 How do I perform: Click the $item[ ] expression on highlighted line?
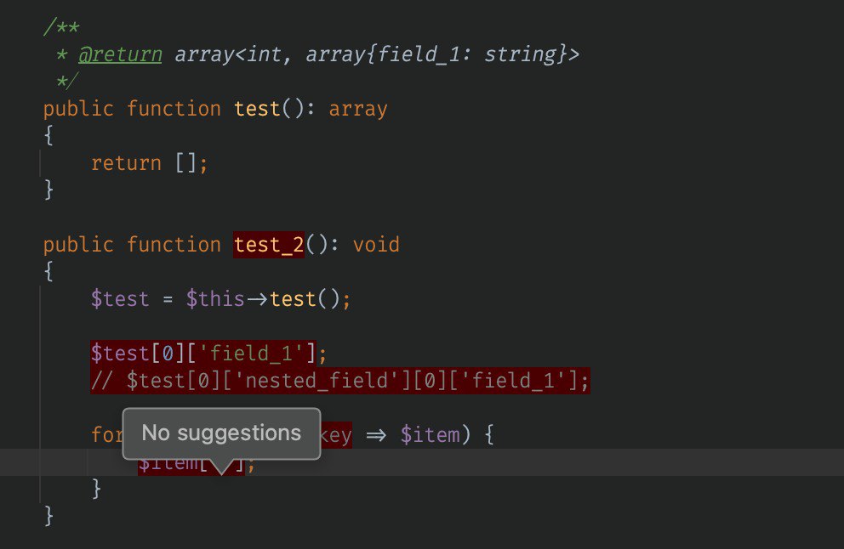click(191, 463)
